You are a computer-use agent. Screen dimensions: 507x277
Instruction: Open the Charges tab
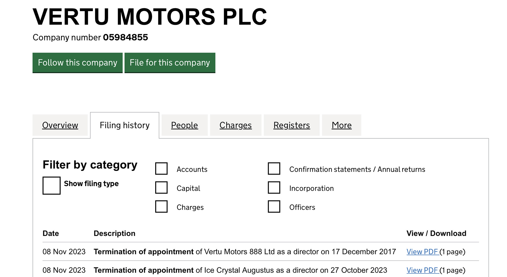pyautogui.click(x=236, y=125)
